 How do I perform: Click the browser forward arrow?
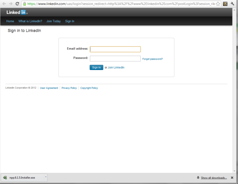[x=11, y=4]
